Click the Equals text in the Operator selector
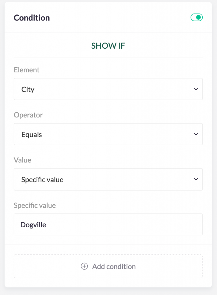 click(32, 135)
